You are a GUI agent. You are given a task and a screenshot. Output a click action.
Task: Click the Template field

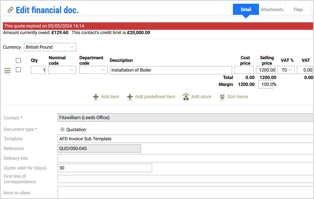coord(185,139)
